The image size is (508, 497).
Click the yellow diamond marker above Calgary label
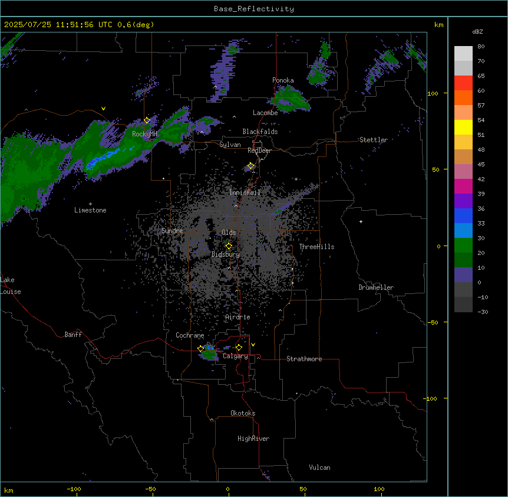click(x=239, y=348)
